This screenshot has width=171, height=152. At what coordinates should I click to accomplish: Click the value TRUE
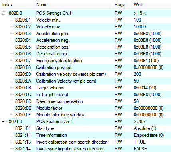pos(140,142)
